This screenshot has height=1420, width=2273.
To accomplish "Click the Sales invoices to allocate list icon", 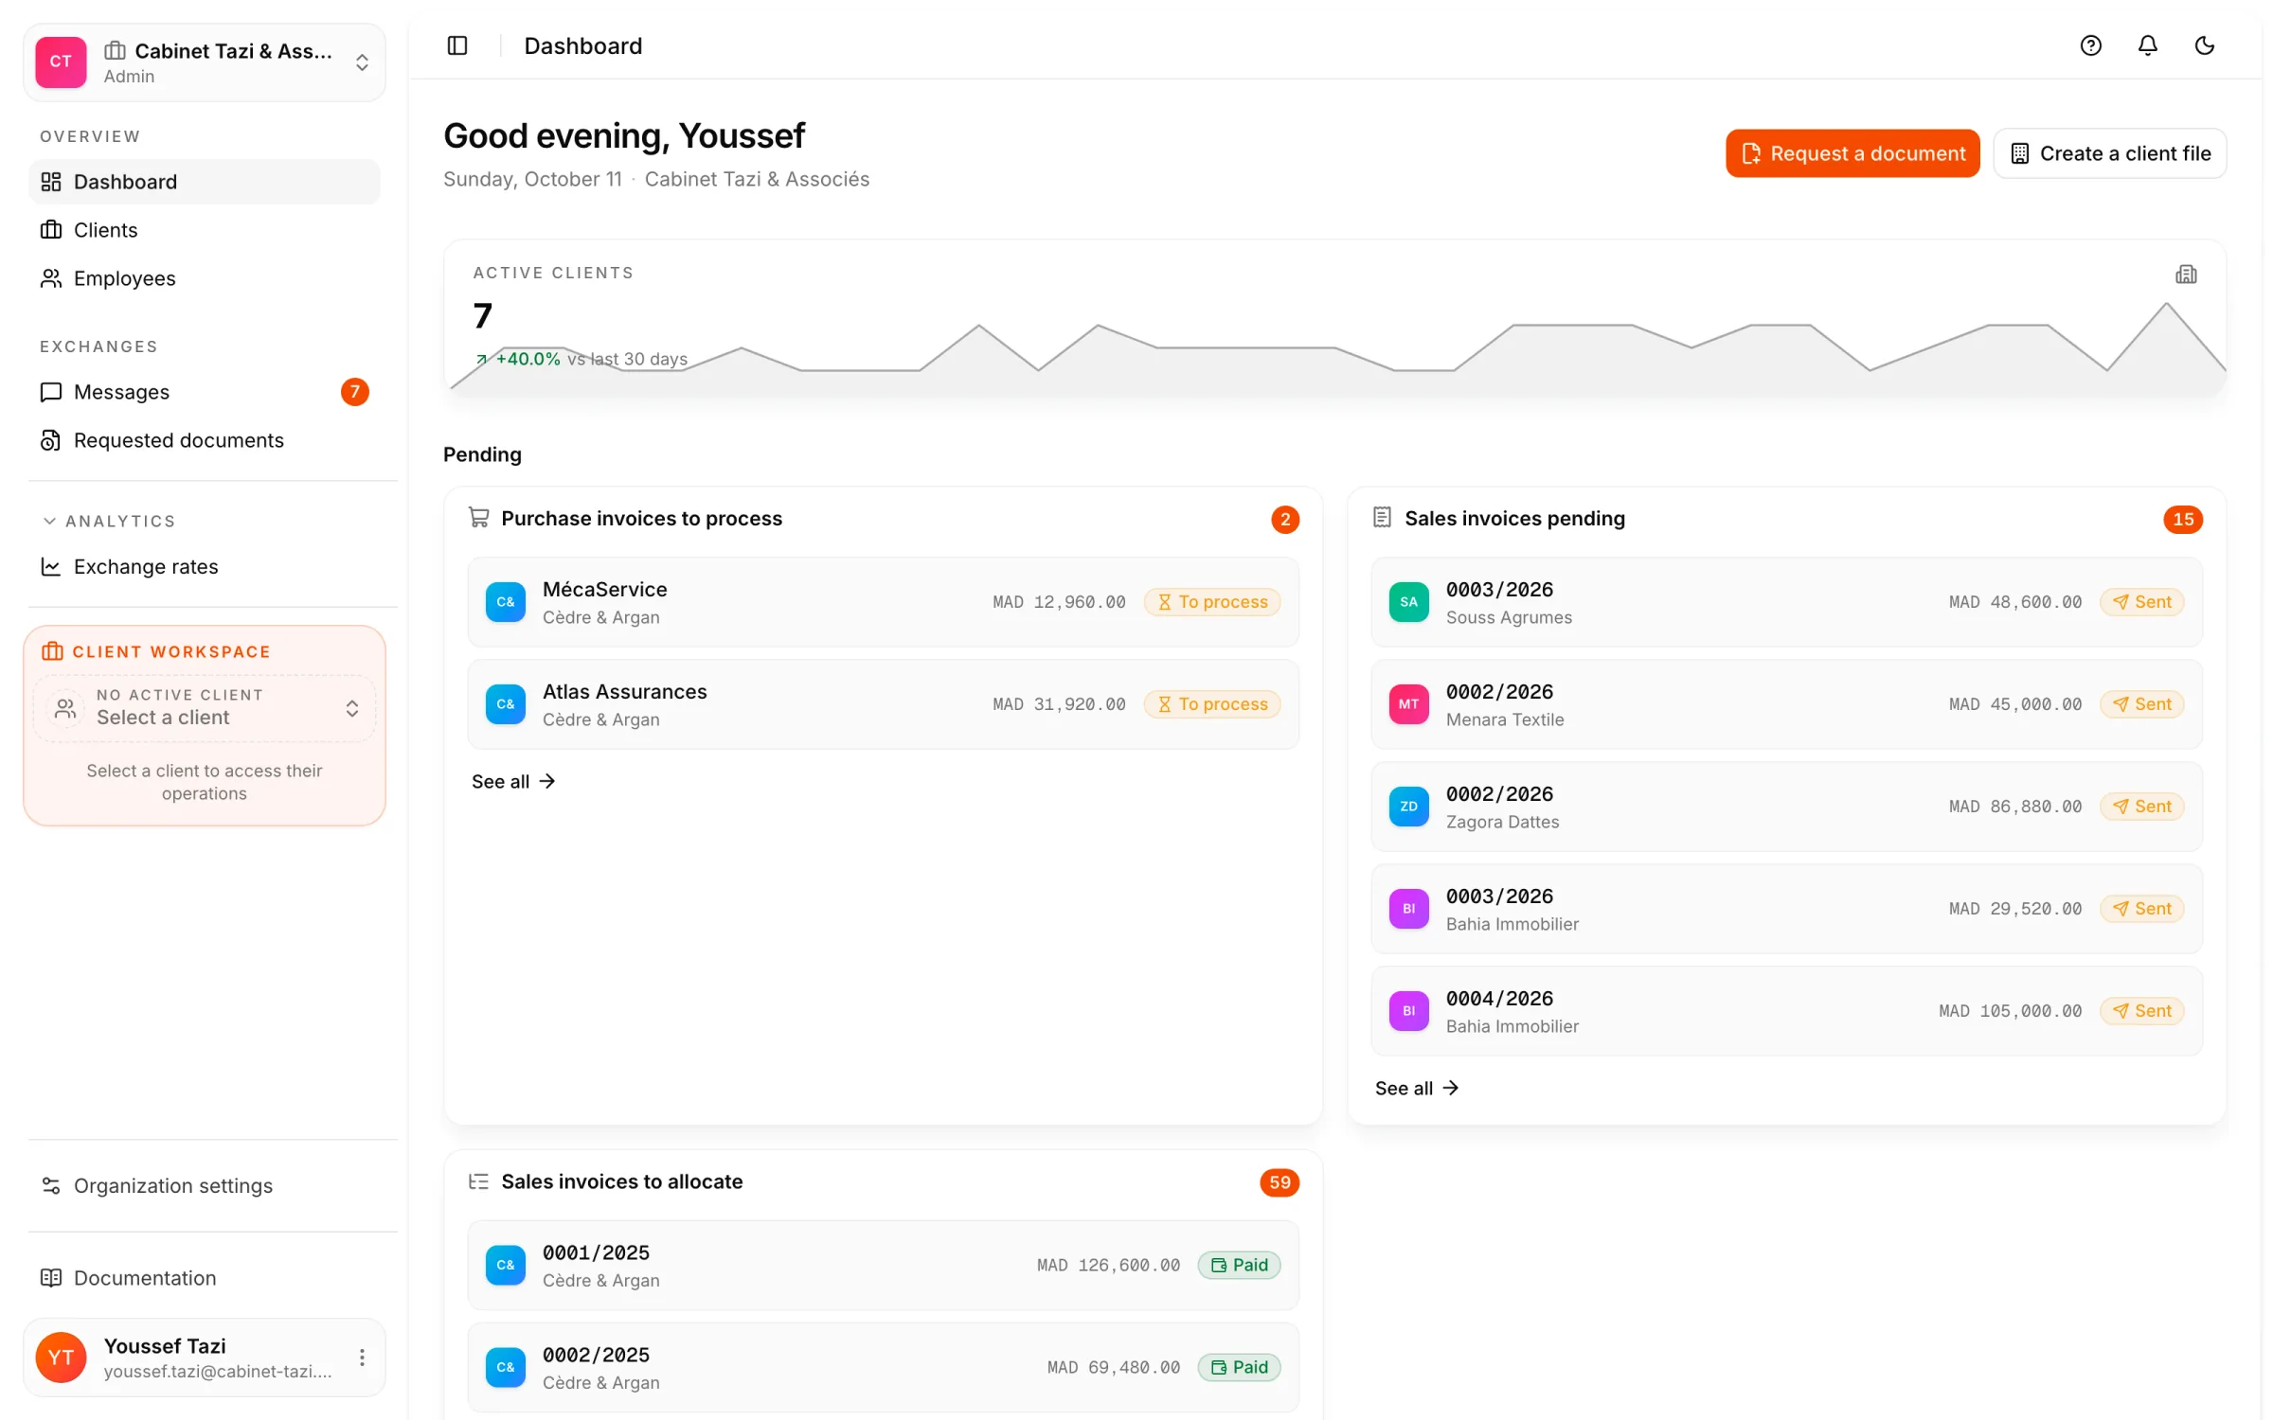I will pyautogui.click(x=479, y=1181).
